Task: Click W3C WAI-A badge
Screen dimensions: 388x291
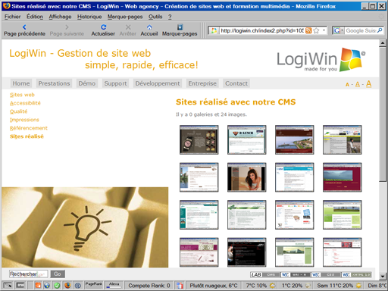Action: (296, 274)
